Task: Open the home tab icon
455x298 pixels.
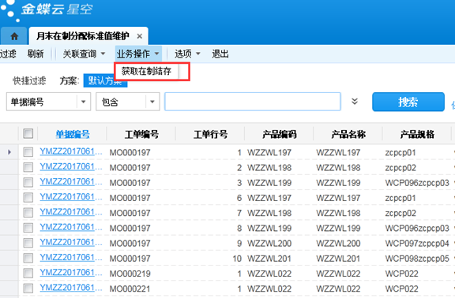Action: point(14,36)
